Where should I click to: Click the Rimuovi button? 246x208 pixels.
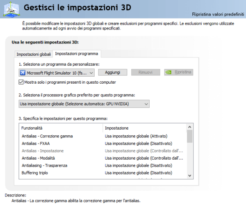point(146,72)
